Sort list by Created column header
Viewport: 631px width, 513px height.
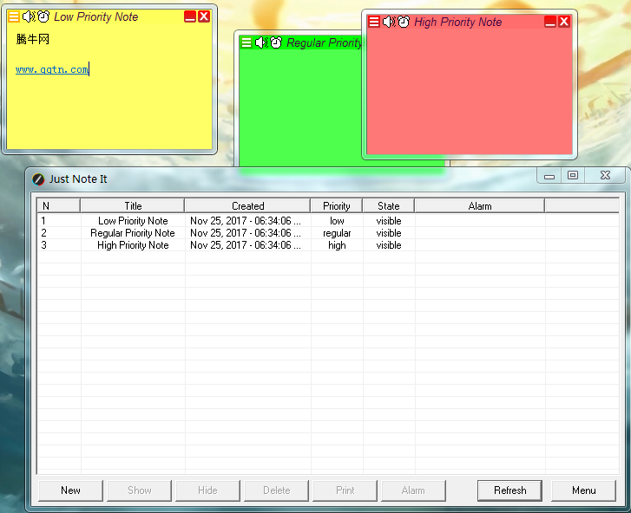tap(247, 205)
